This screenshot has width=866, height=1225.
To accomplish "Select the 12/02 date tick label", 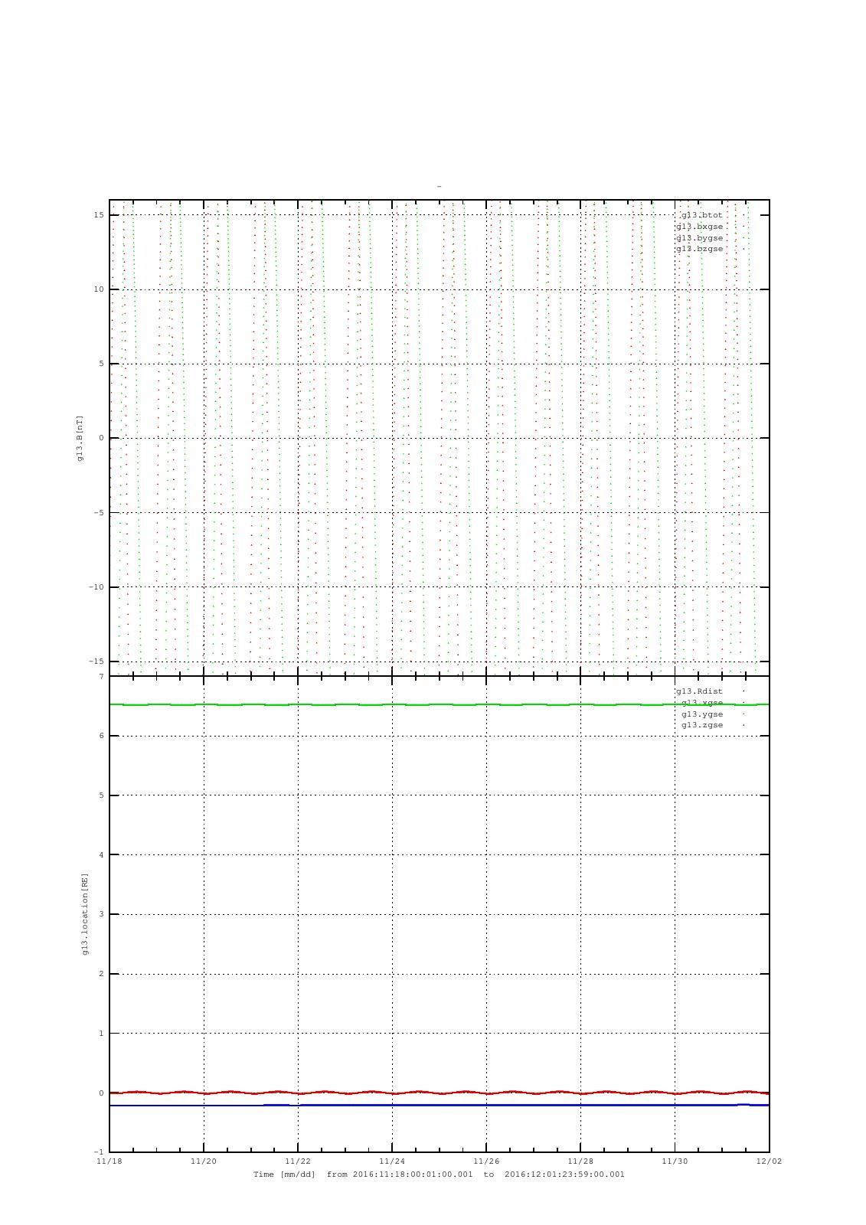I will pyautogui.click(x=769, y=1161).
